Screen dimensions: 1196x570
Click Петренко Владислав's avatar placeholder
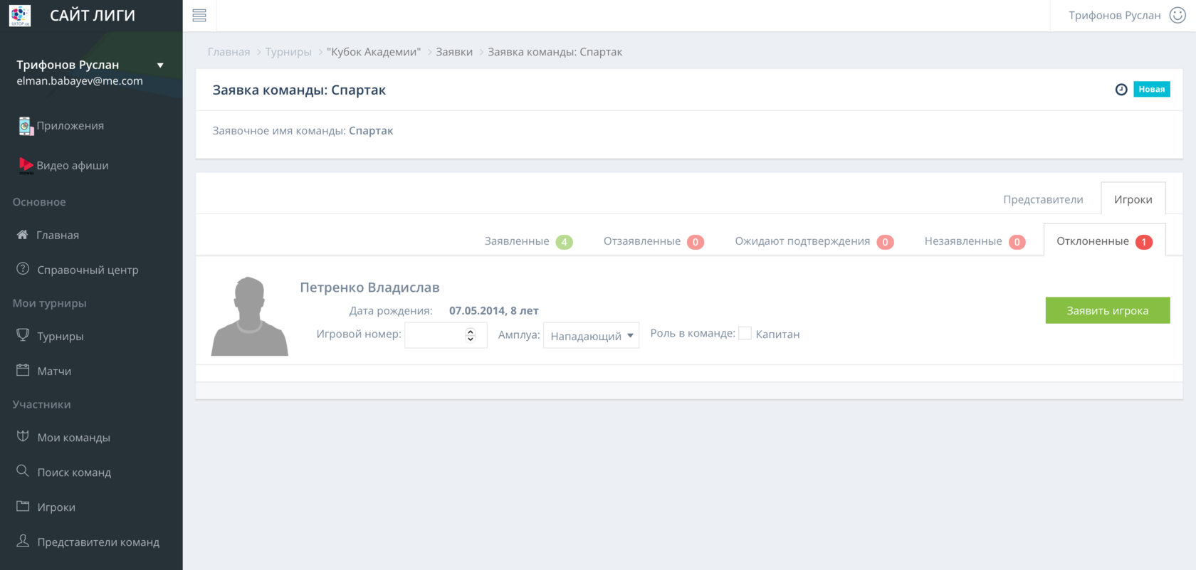pyautogui.click(x=250, y=316)
